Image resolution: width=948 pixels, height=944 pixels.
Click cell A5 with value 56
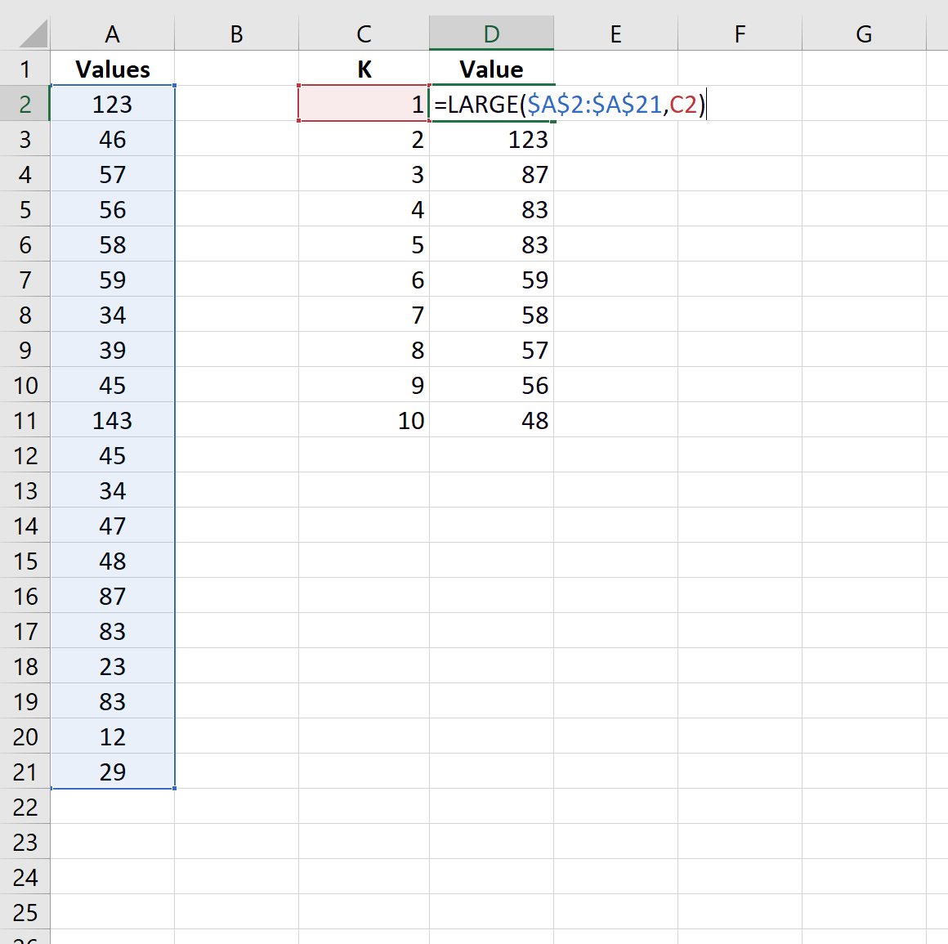pos(113,208)
